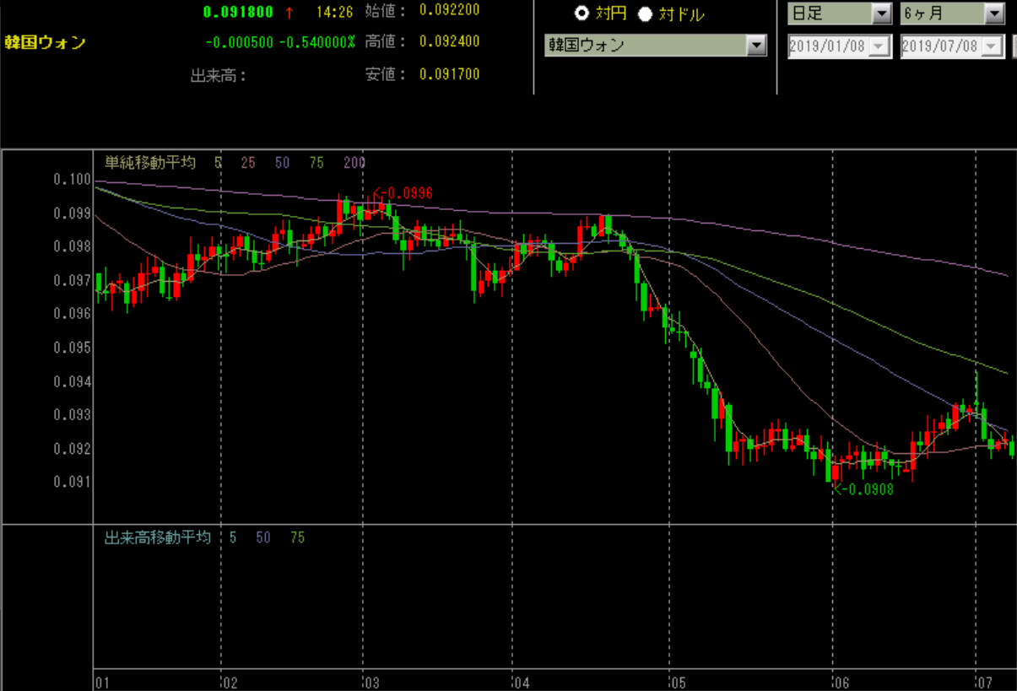Click the 200-day moving average legend label

point(354,163)
